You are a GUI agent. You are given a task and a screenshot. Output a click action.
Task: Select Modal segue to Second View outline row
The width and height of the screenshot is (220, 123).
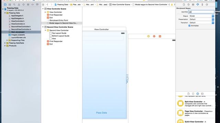[x=62, y=23]
